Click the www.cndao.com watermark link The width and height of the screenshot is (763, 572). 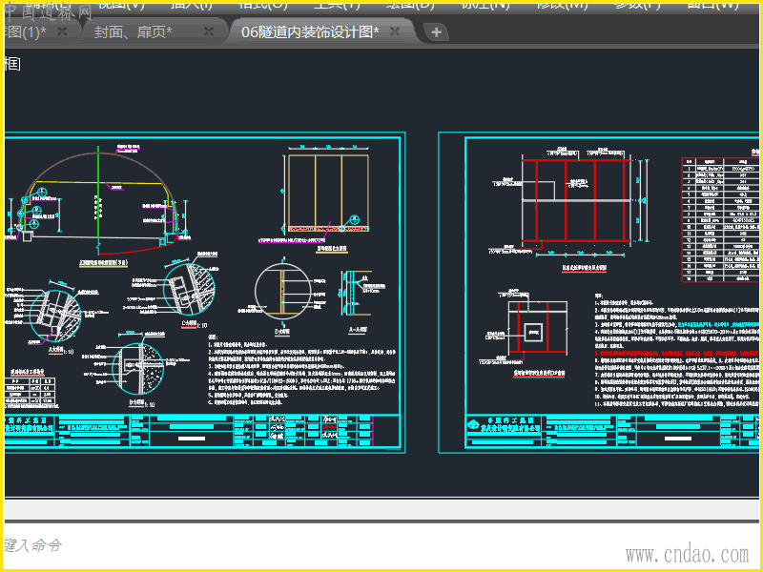(687, 554)
